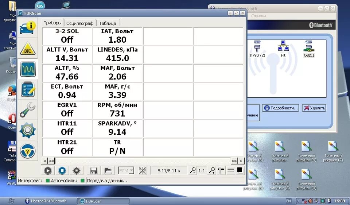The width and height of the screenshot is (350, 205).
Task: Select the ALTF, % gauge cell
Action: (x=67, y=73)
